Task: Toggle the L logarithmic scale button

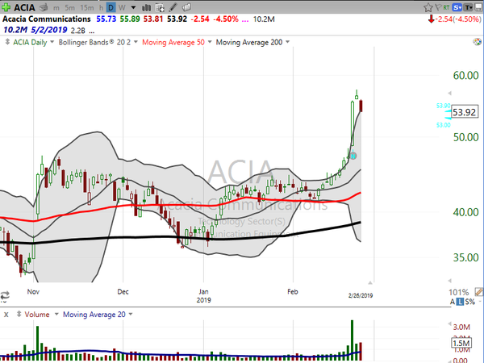Action: coord(461,302)
